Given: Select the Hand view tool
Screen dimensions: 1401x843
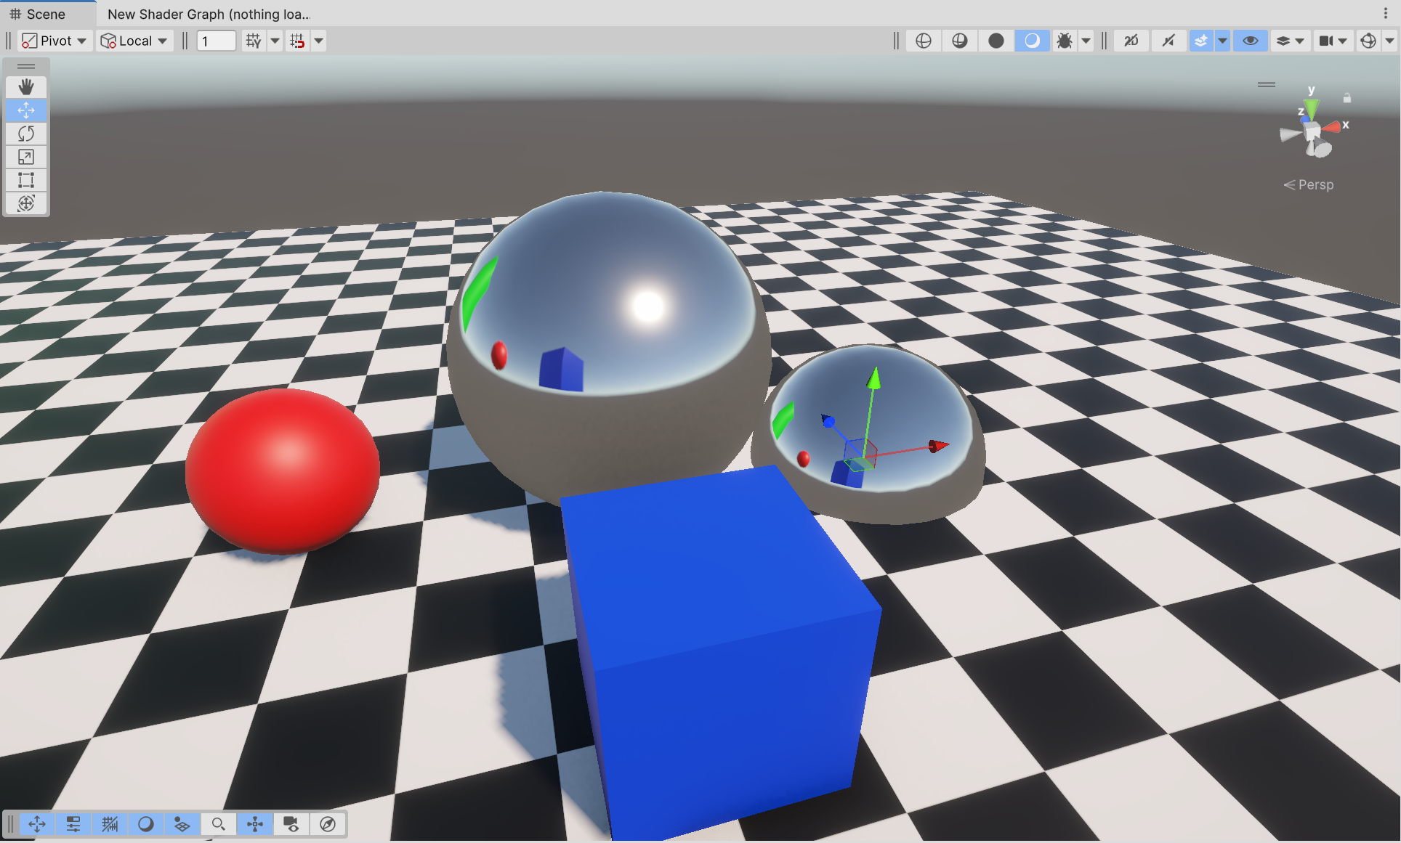Looking at the screenshot, I should pyautogui.click(x=26, y=87).
